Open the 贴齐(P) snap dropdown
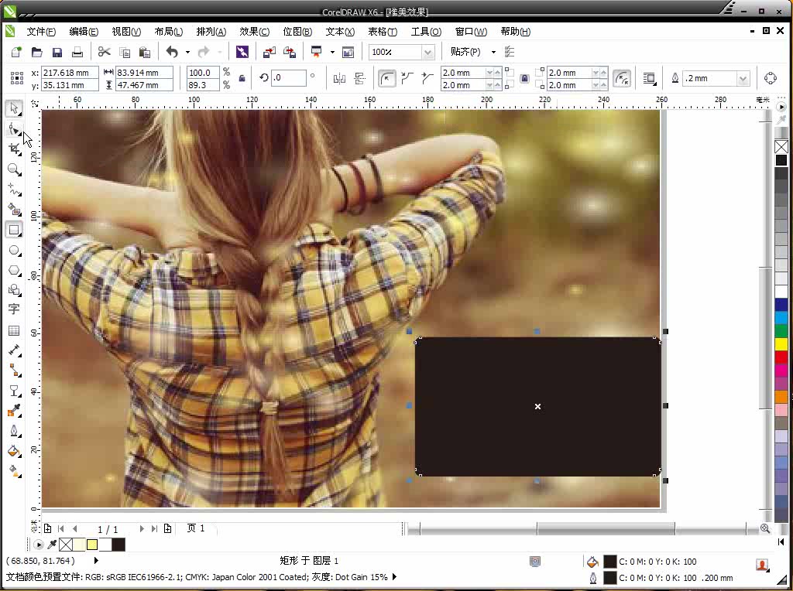The width and height of the screenshot is (793, 591). click(472, 53)
